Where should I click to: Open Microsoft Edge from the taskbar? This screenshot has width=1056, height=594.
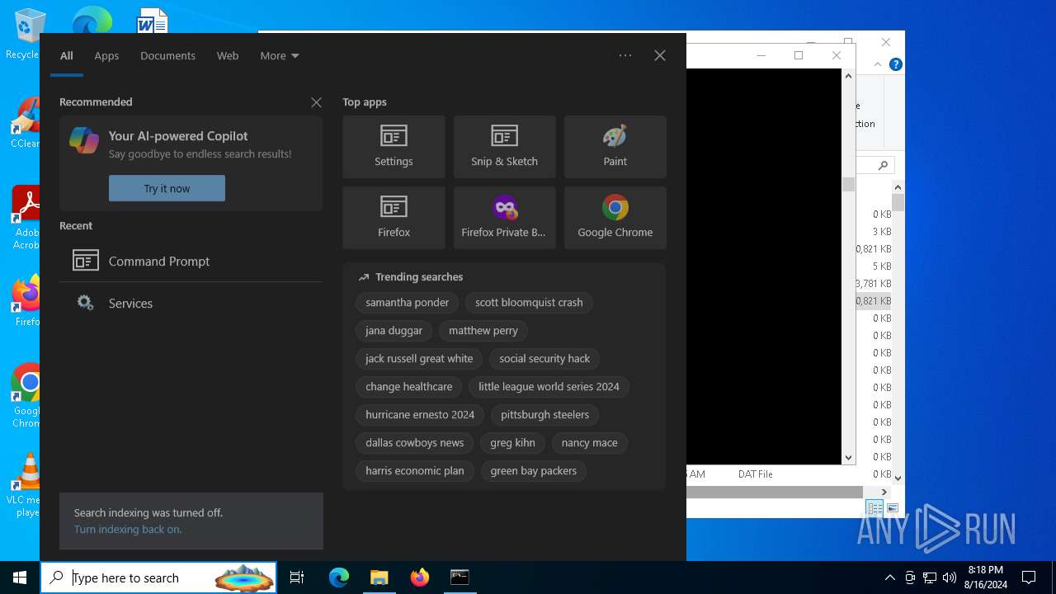pyautogui.click(x=338, y=577)
